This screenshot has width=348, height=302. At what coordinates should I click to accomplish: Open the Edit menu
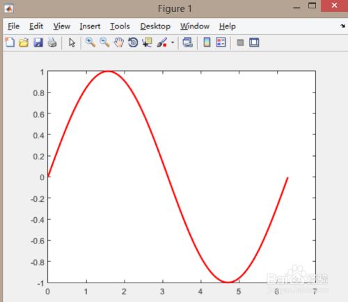point(36,26)
